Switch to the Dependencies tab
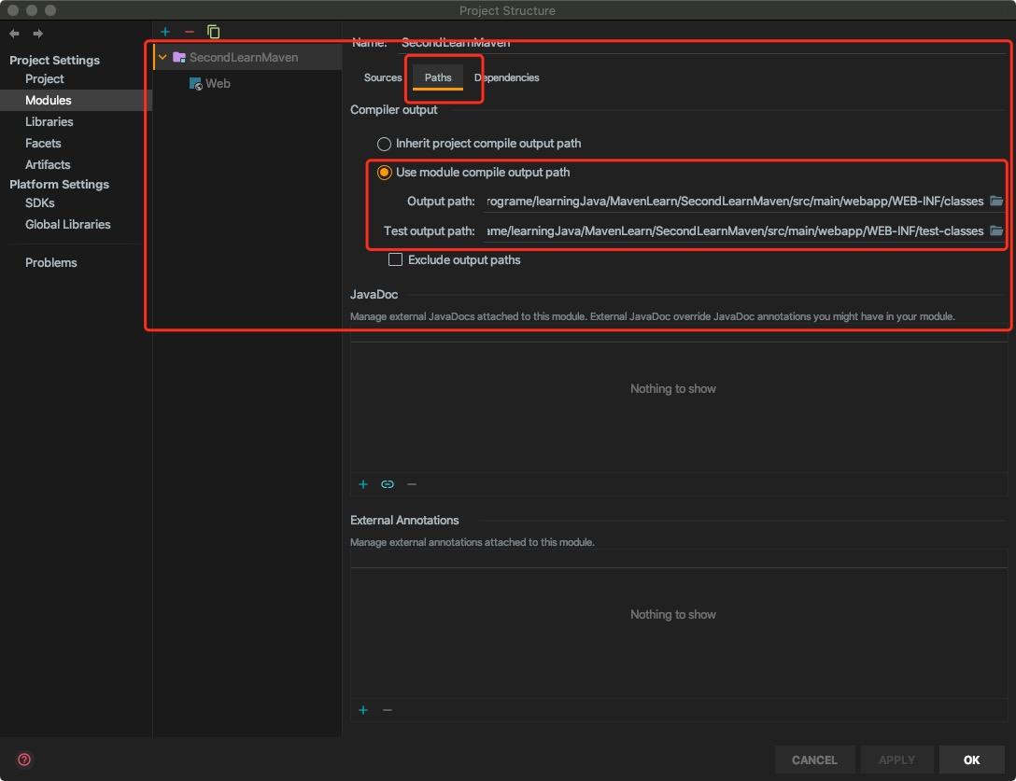Screen dimensions: 1016x781 point(507,77)
